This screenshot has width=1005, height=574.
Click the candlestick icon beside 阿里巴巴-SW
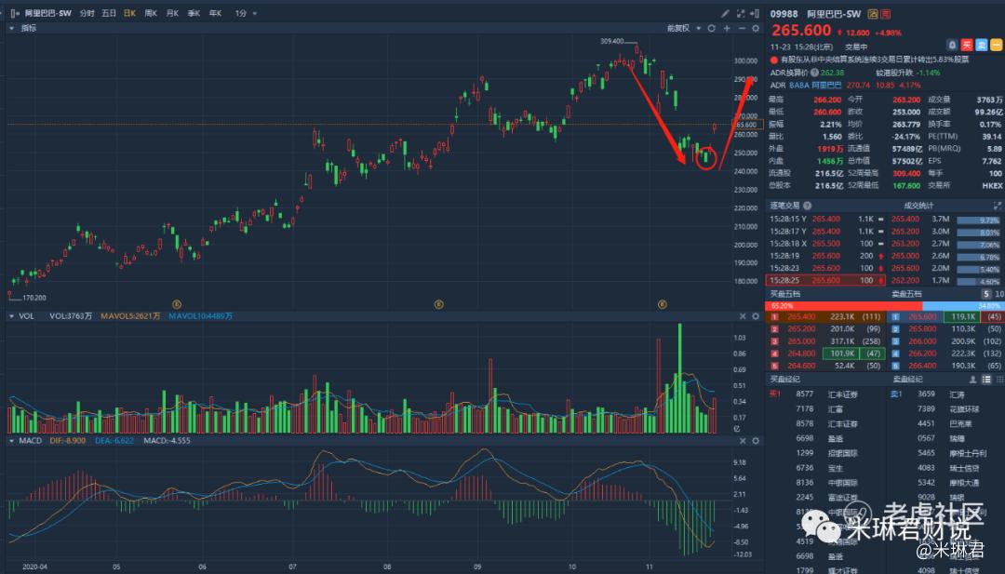click(x=15, y=13)
